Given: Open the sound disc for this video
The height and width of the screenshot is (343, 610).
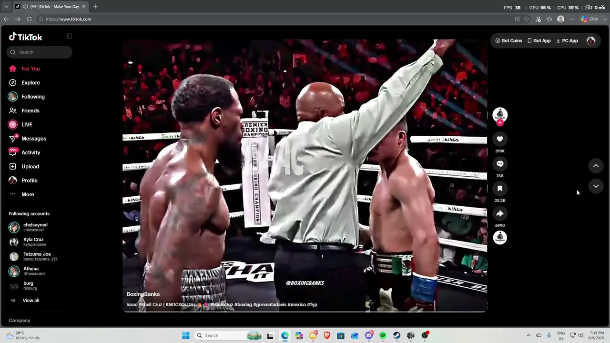Looking at the screenshot, I should click(500, 237).
